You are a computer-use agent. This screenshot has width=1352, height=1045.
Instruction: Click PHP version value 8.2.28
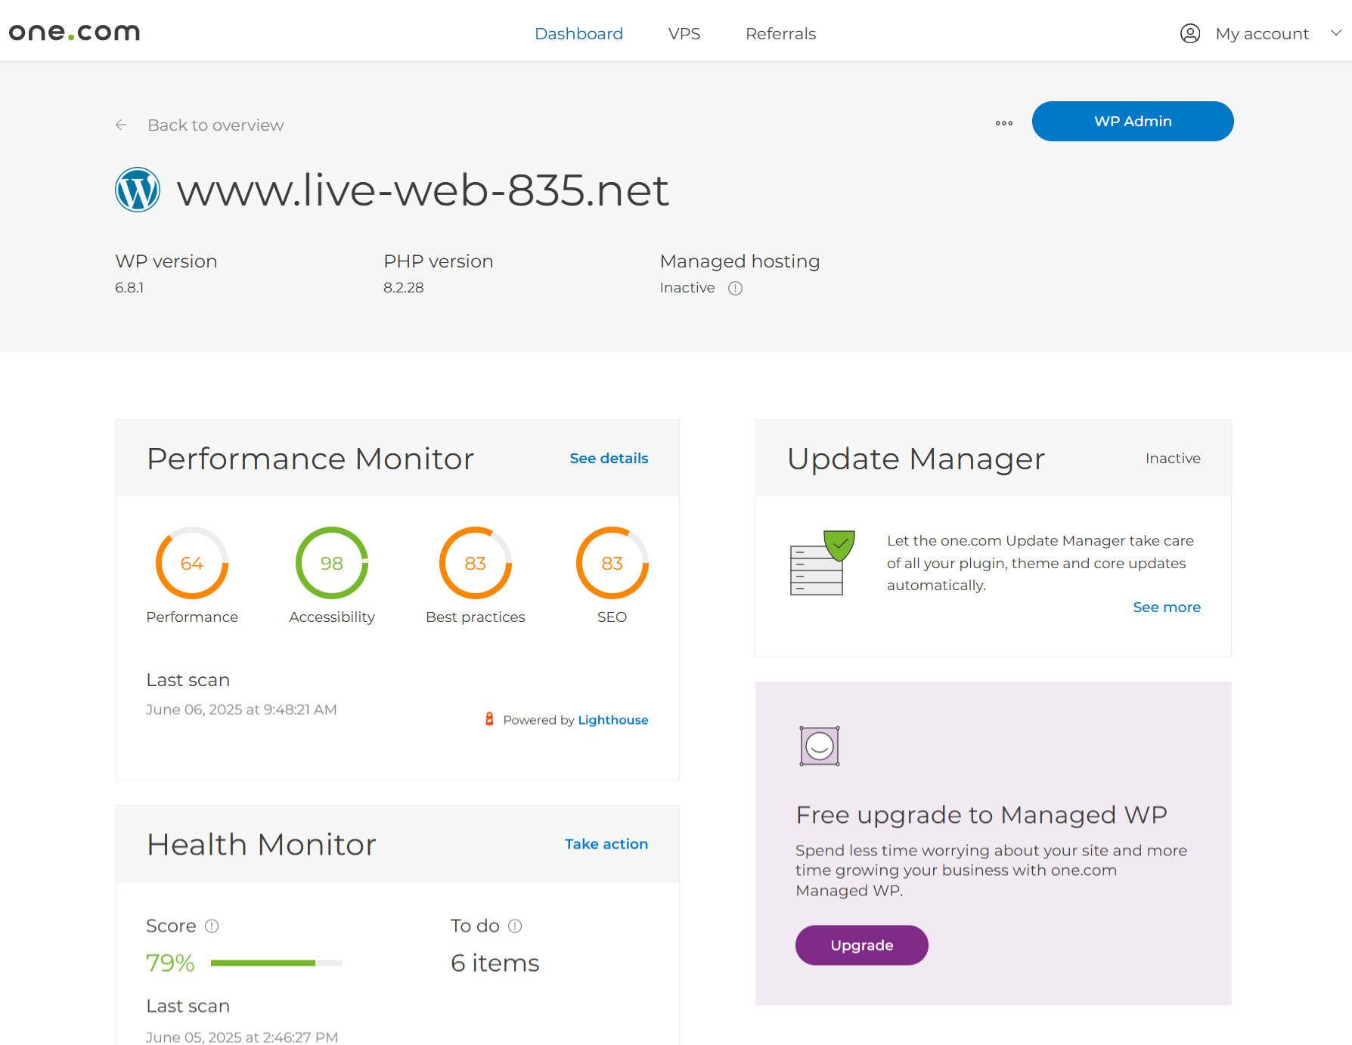pyautogui.click(x=403, y=288)
